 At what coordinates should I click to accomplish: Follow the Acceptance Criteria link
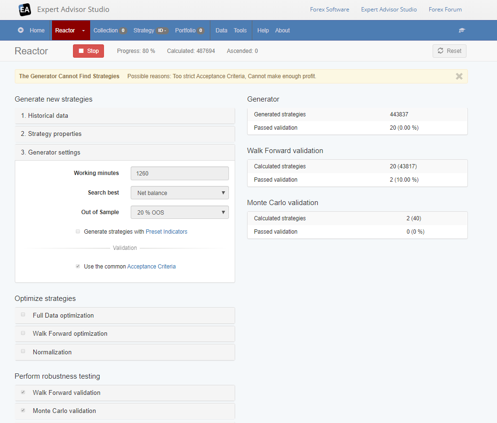tap(151, 267)
